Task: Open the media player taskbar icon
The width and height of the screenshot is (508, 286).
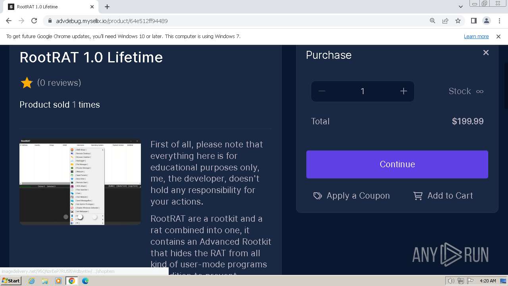Action: click(58, 281)
